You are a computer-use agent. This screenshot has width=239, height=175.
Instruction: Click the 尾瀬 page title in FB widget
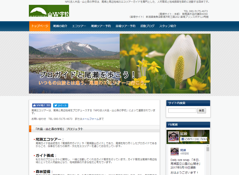183,134
